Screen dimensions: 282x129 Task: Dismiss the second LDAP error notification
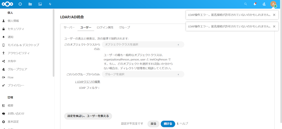(x=274, y=26)
